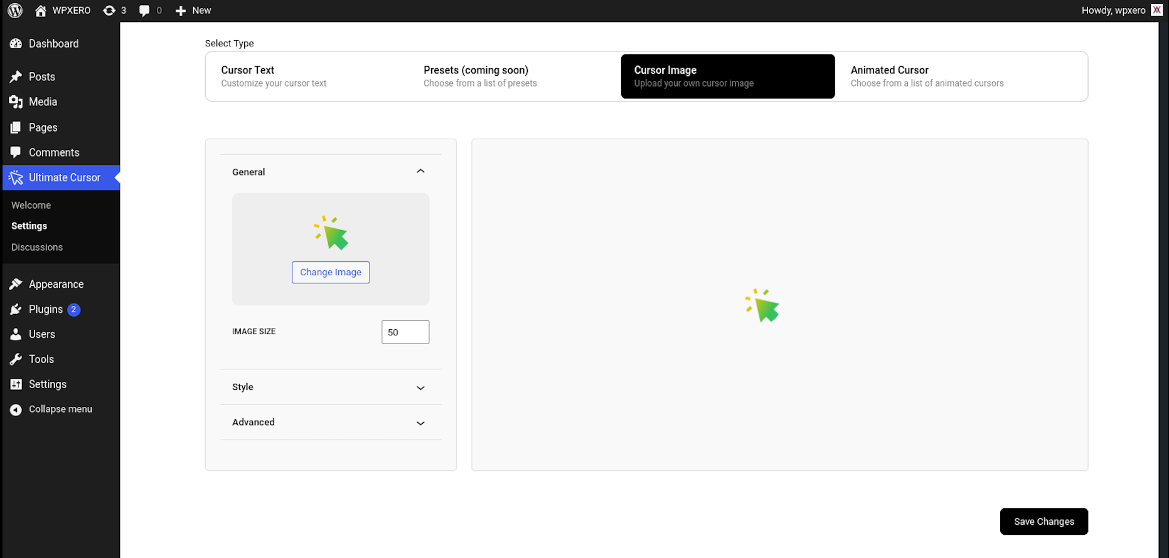1169x558 pixels.
Task: Open the Discussions submenu item
Action: tap(37, 248)
